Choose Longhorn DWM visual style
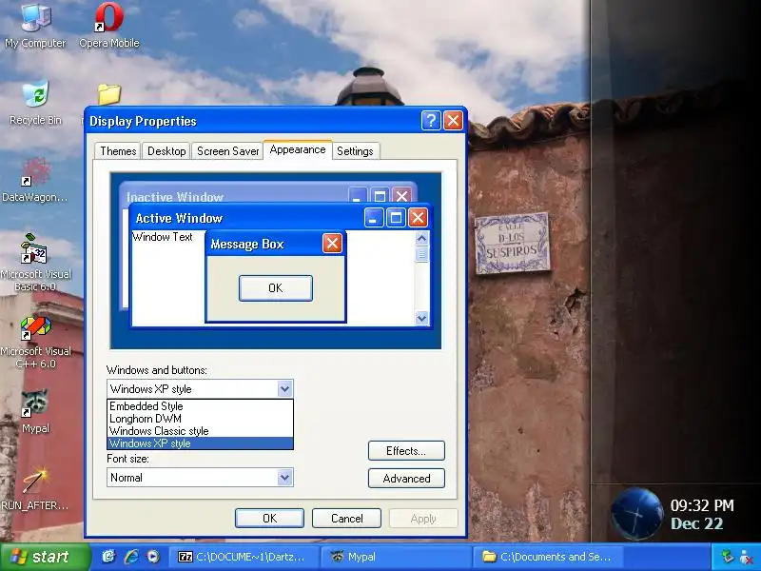 (200, 419)
